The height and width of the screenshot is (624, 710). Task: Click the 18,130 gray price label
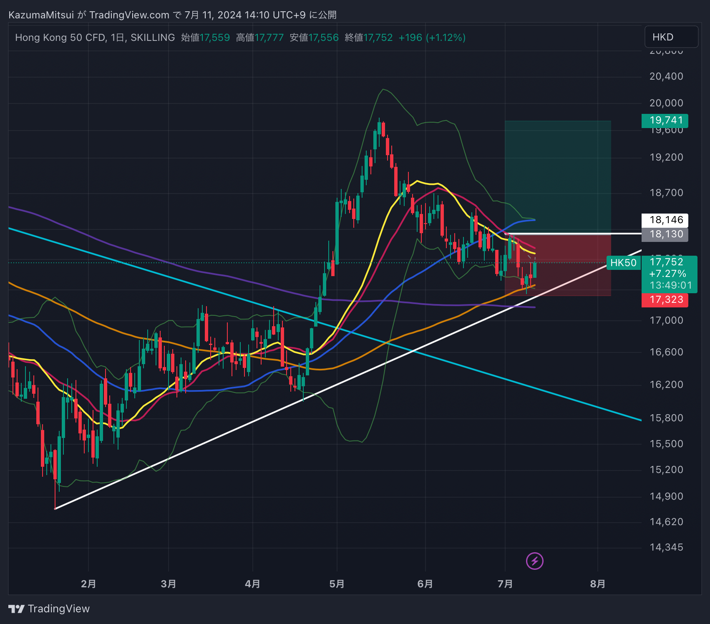[665, 234]
